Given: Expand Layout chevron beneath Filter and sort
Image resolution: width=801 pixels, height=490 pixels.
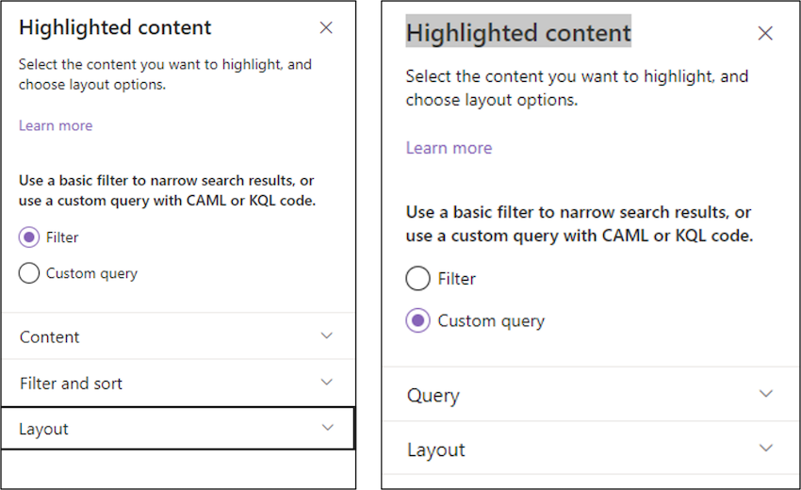Looking at the screenshot, I should click(x=327, y=428).
